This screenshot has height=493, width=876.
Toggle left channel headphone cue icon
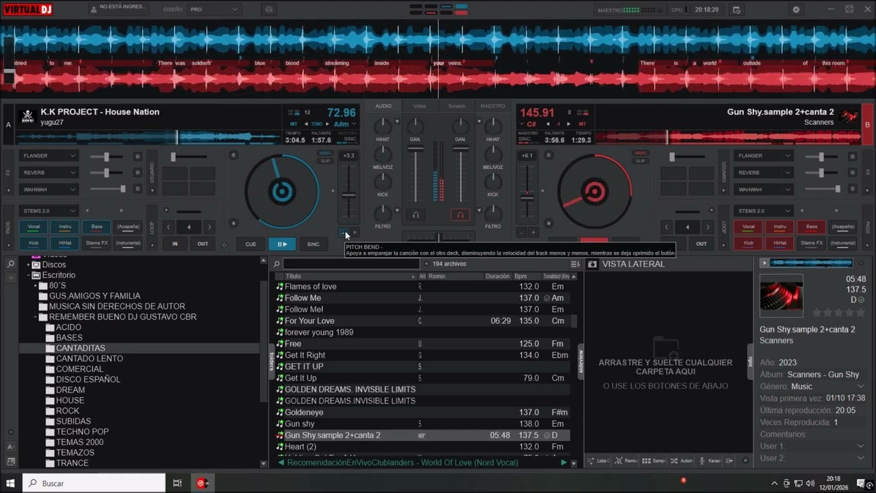(415, 215)
